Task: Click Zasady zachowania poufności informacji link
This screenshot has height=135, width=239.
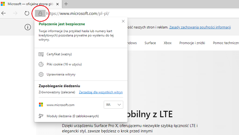Action: (x=200, y=27)
